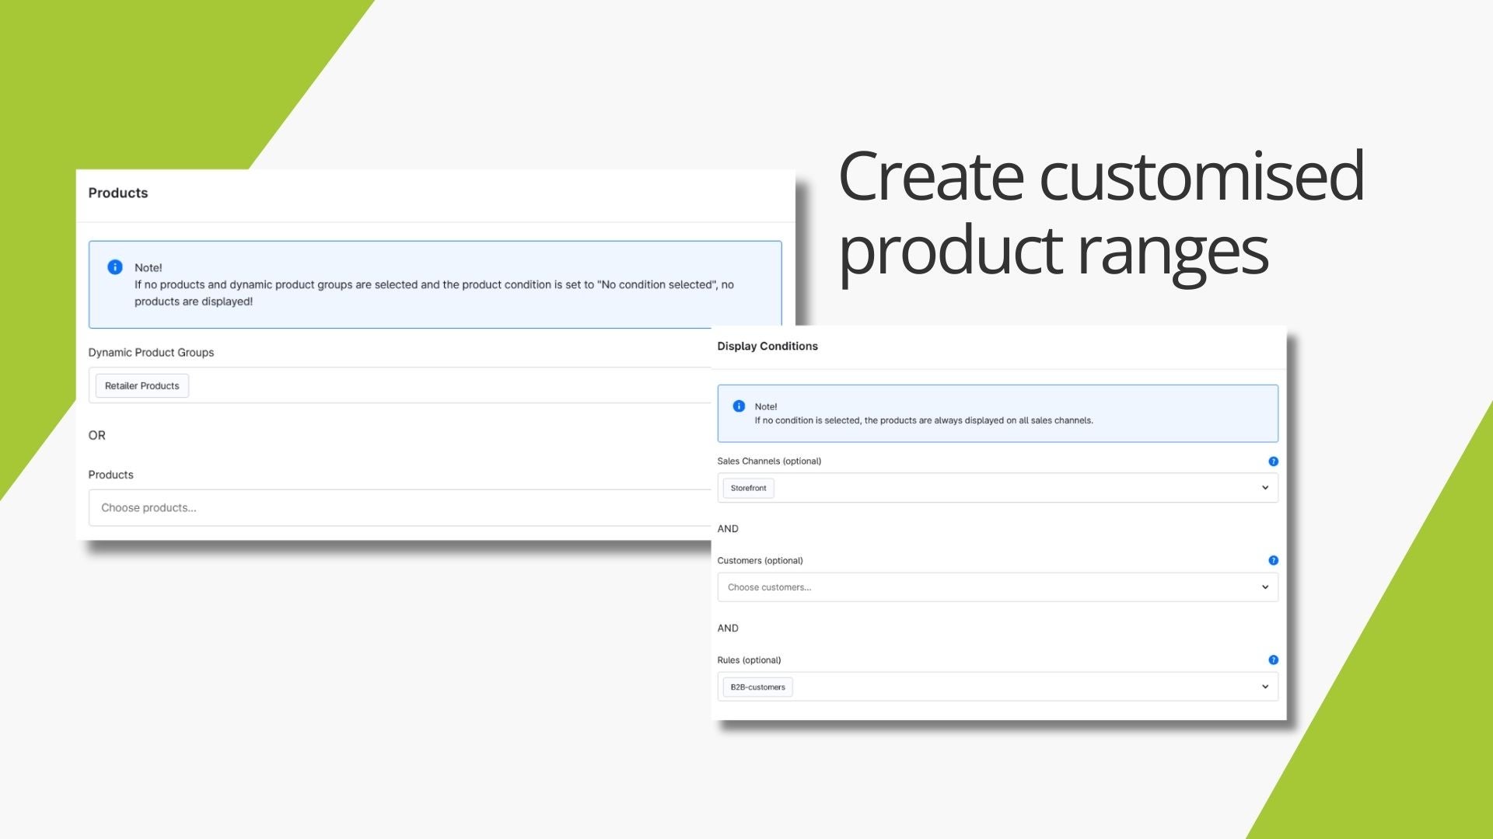
Task: Click the Display Conditions card heading
Action: 767,346
